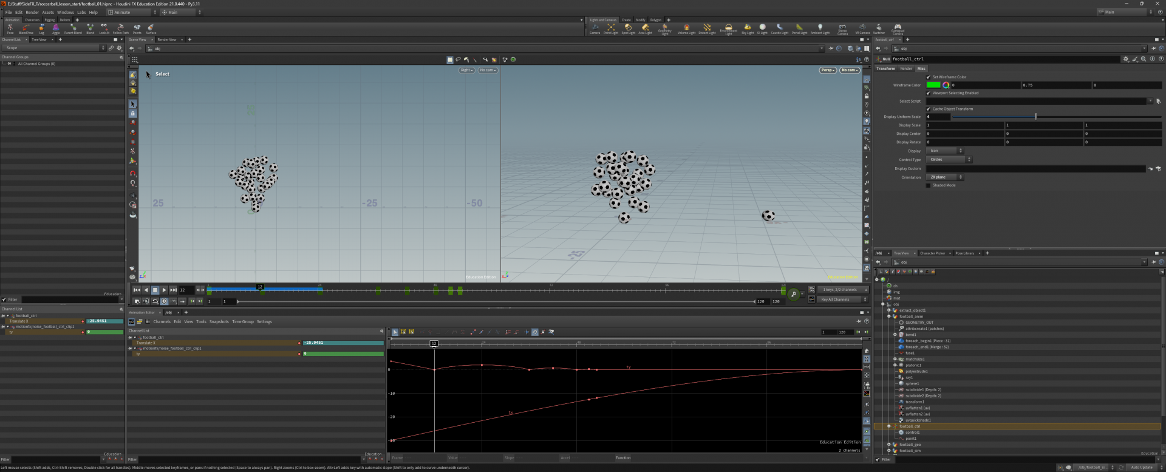The width and height of the screenshot is (1166, 472).
Task: Uncheck Set Wireframe Color checkbox
Action: [928, 77]
